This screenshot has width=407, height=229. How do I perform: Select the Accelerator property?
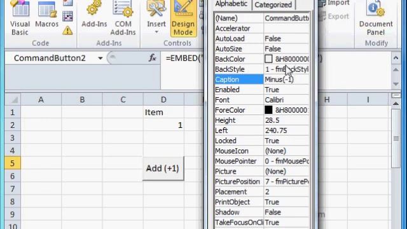coord(262,28)
